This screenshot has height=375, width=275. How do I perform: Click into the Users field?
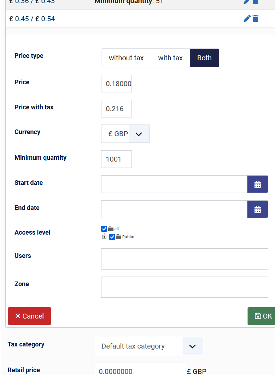(x=185, y=259)
